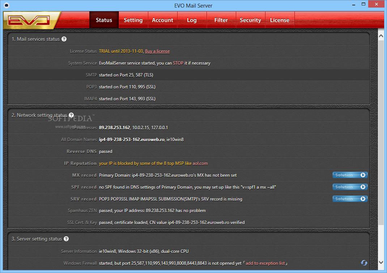Click add to exception list link

[x=265, y=263]
